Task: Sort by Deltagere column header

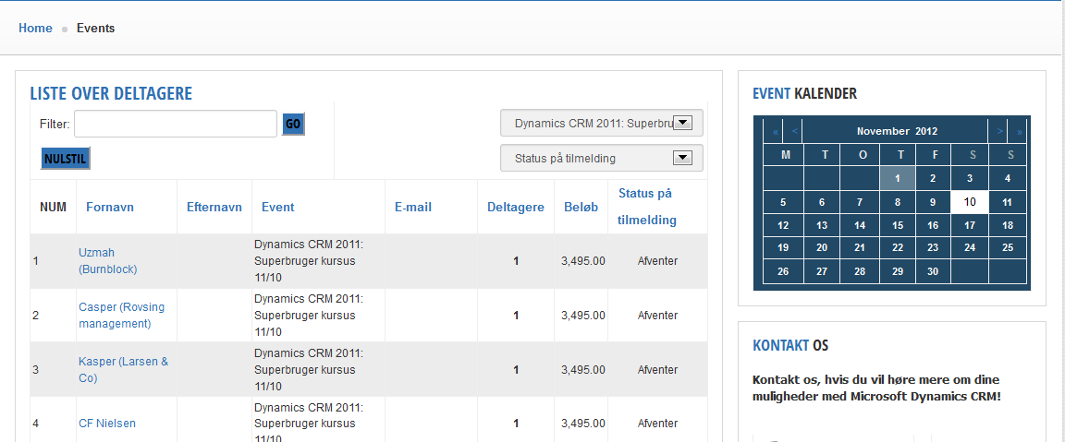Action: (x=516, y=208)
